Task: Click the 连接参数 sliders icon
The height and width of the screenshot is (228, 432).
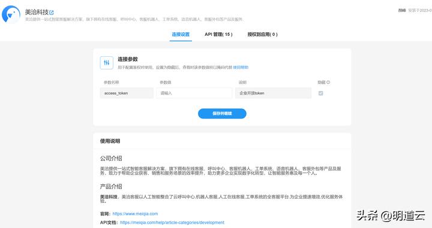Action: point(107,63)
